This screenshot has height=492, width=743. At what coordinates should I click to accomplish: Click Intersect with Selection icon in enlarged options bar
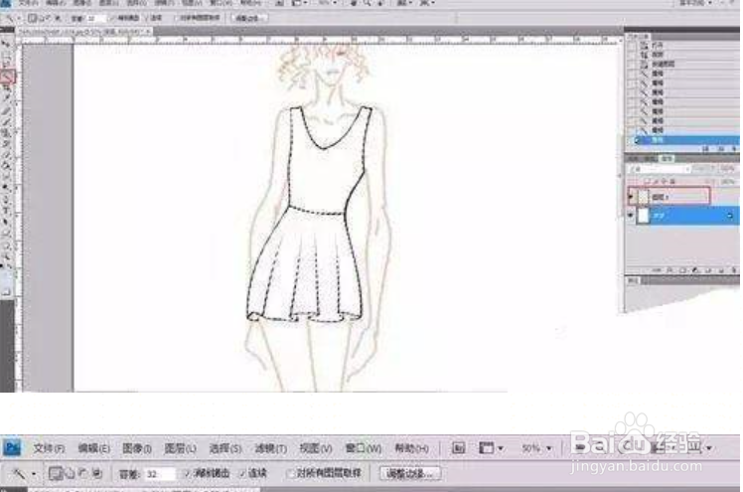coord(97,473)
